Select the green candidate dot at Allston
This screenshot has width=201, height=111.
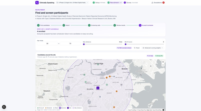84,75
